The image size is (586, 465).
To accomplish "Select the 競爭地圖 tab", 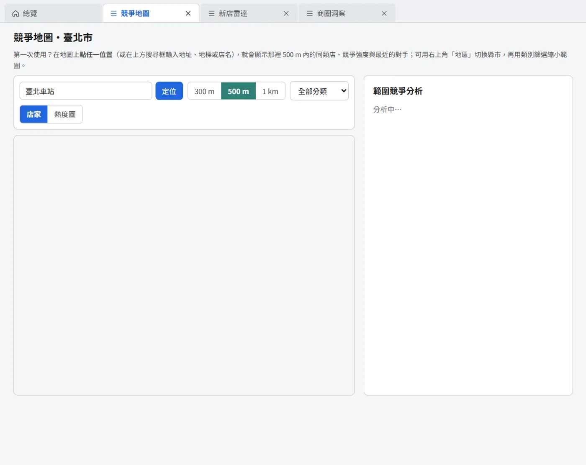I will point(151,13).
